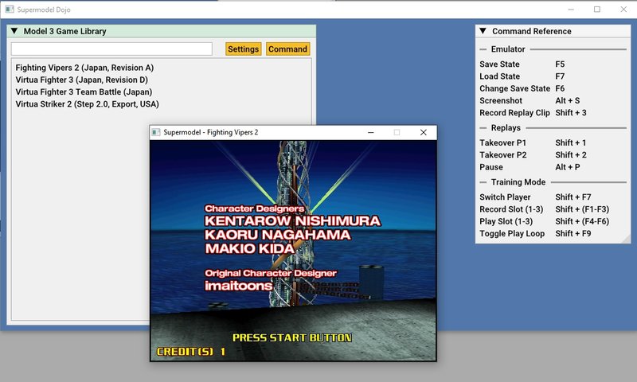Click the Supermodel Dojo title bar icon
The height and width of the screenshot is (382, 637).
(10, 10)
